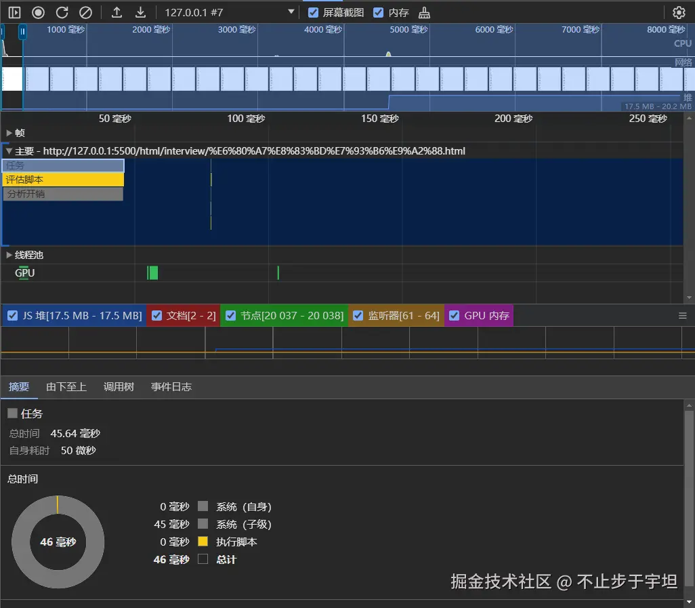The height and width of the screenshot is (608, 695).
Task: Click the 系统 (自身) gray swatch
Action: (203, 506)
